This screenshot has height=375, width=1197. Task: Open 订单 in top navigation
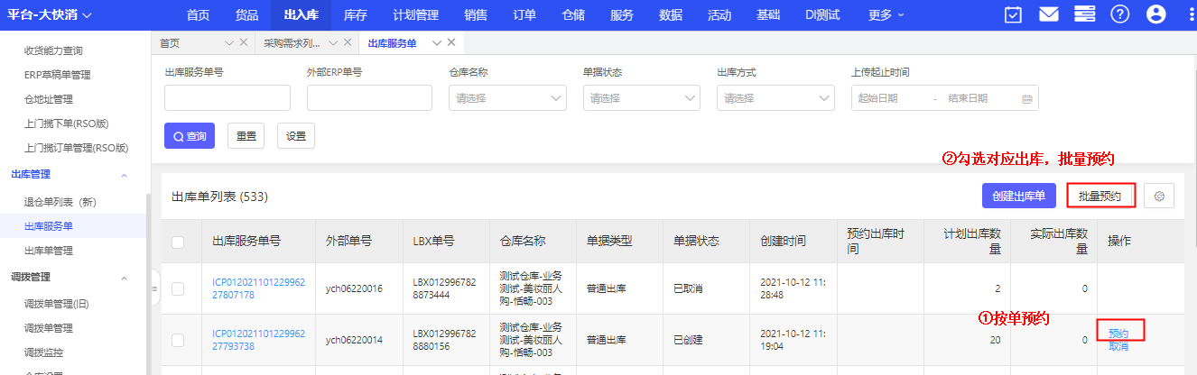point(524,14)
